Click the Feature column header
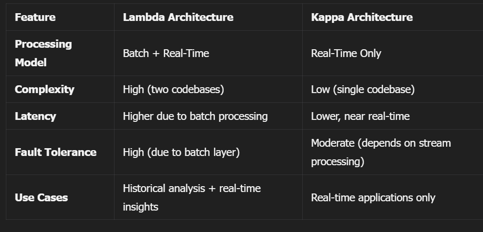This screenshot has width=483, height=232. [x=35, y=17]
